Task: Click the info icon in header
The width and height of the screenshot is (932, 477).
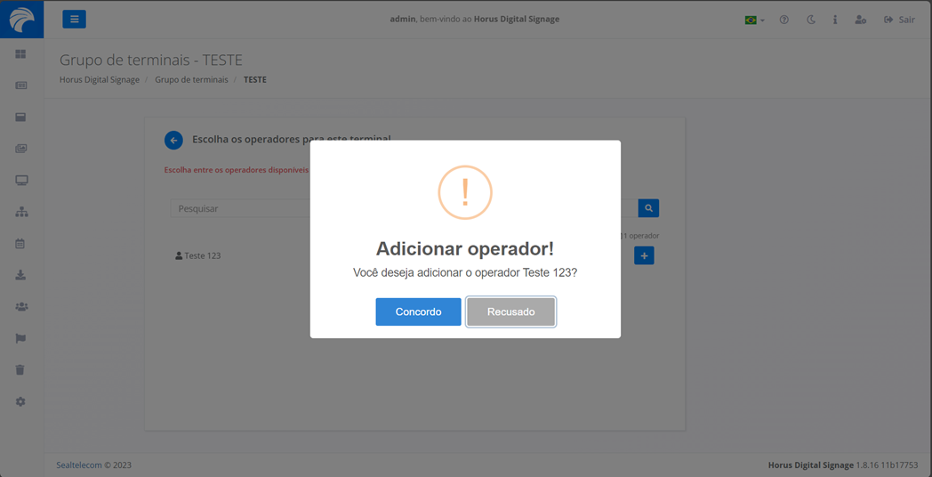Action: point(834,20)
